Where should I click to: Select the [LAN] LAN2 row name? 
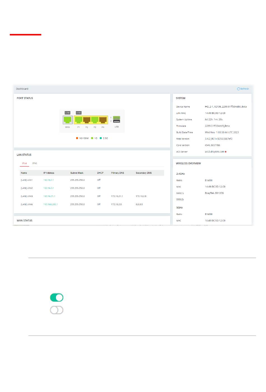[x=27, y=188]
